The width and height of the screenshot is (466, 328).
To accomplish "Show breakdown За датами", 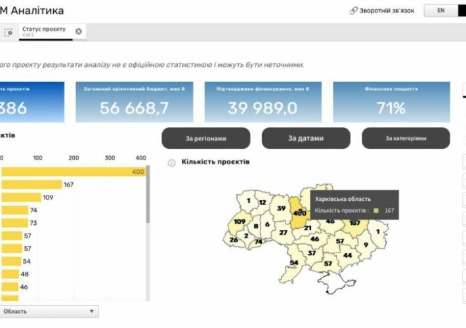I will tap(305, 138).
